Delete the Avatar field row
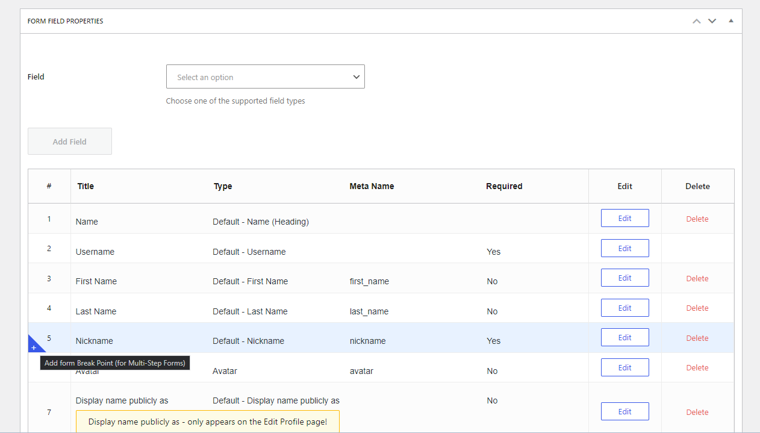 coord(697,368)
